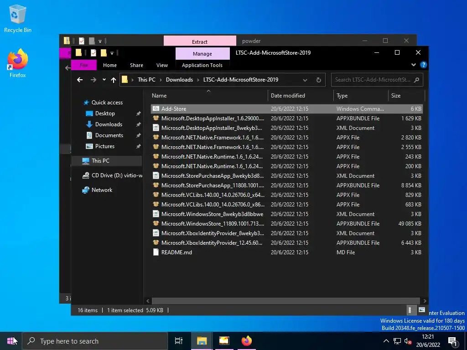This screenshot has height=350, width=467.
Task: Click the New folder icon in the title bar
Action: pyautogui.click(x=104, y=53)
